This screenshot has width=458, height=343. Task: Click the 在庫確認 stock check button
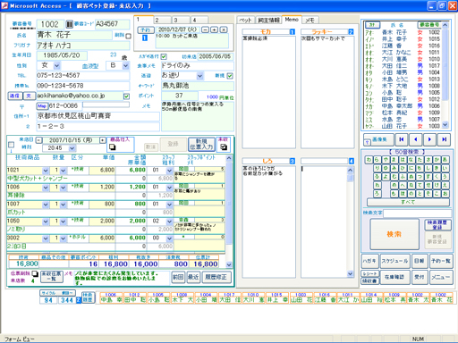[x=394, y=277]
